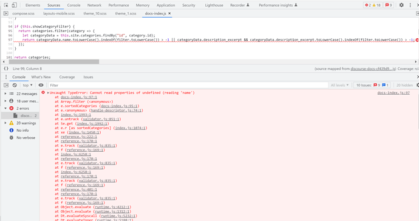The height and width of the screenshot is (221, 419).
Task: Select the No verbose sidebar filter
Action: [x=26, y=138]
